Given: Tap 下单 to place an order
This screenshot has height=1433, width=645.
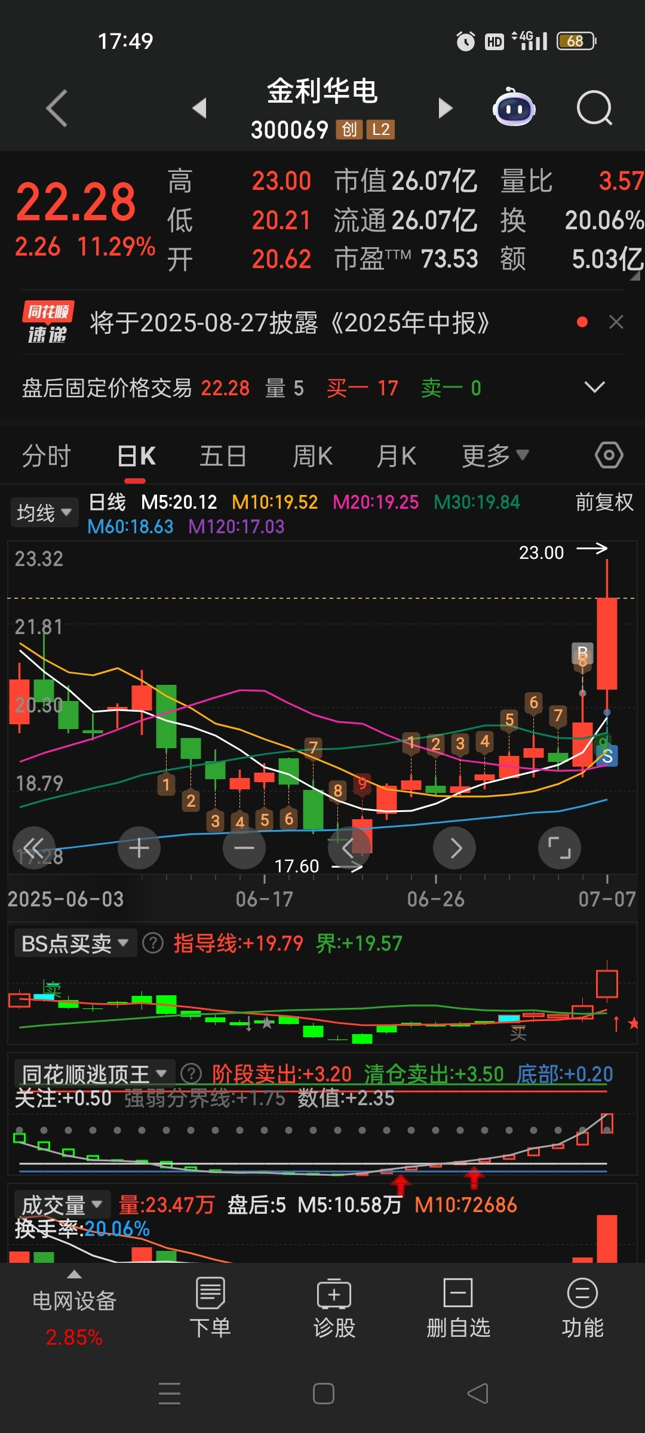Looking at the screenshot, I should tap(210, 1309).
